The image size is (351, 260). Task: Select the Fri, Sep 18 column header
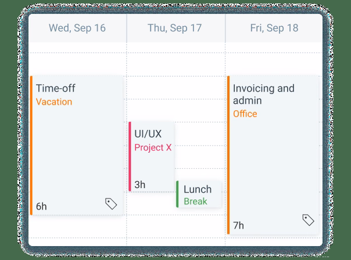tap(274, 28)
